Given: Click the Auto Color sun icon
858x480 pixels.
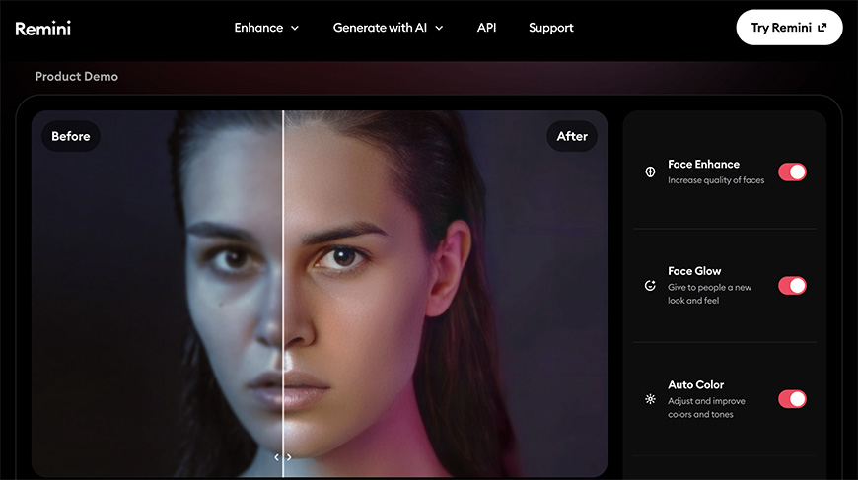Looking at the screenshot, I should [x=650, y=399].
